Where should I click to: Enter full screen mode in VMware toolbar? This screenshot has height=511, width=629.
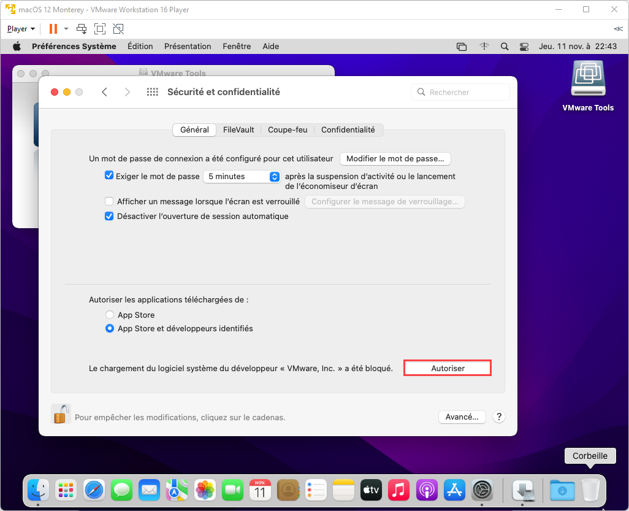[99, 28]
